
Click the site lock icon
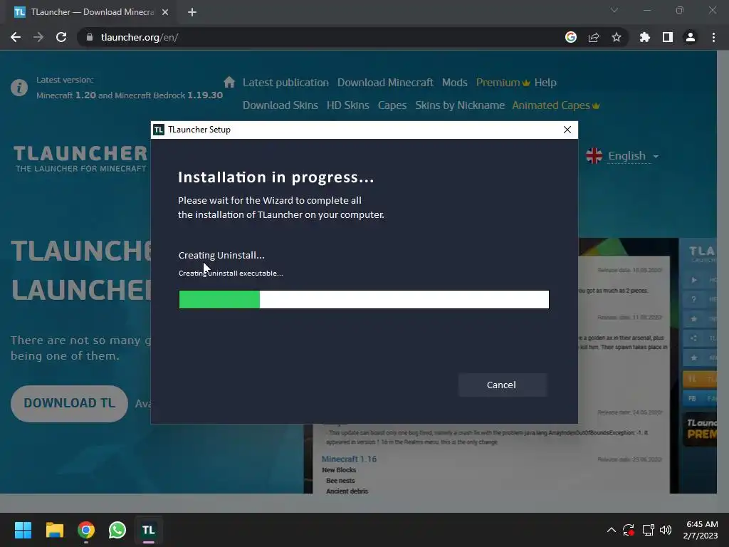[89, 37]
